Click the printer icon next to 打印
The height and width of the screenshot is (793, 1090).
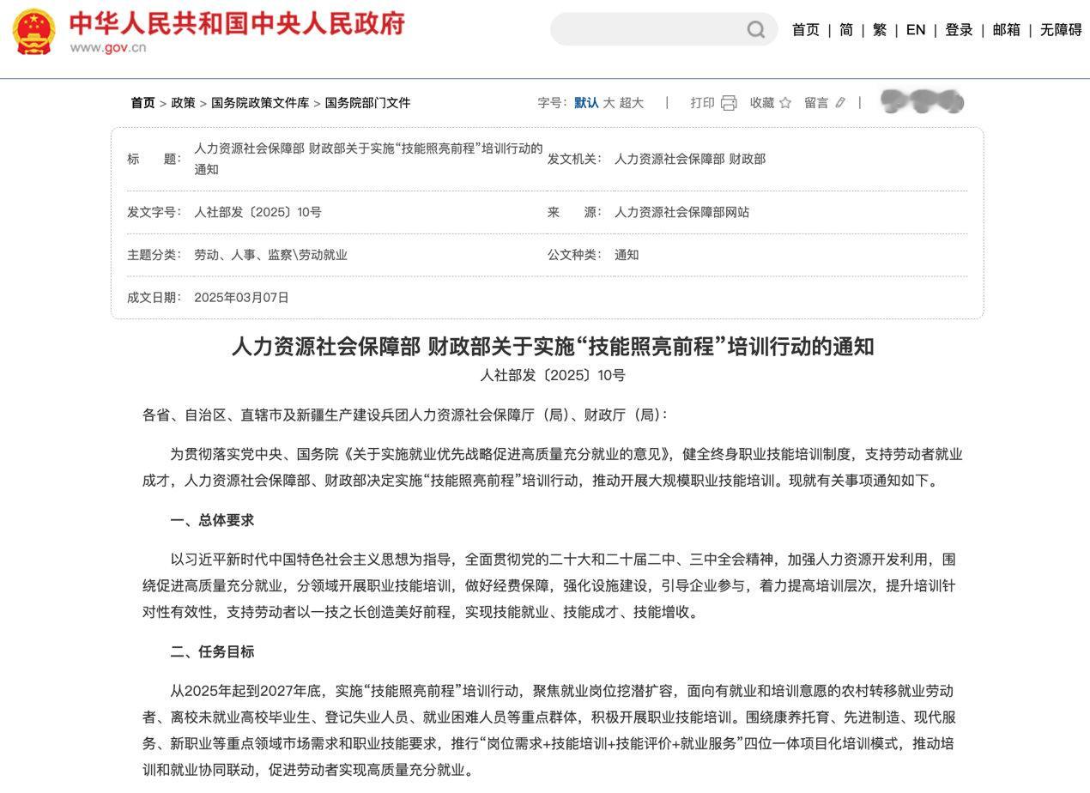coord(729,103)
